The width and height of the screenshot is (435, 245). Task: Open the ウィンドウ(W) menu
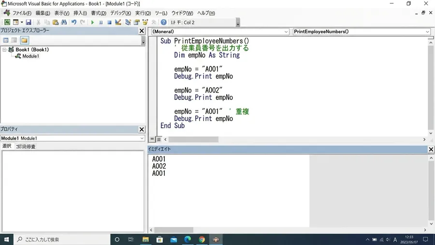tap(182, 13)
